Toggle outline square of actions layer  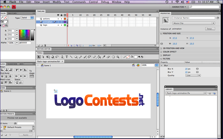tap(65, 19)
